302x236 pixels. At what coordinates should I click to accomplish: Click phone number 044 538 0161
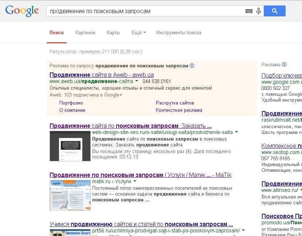157,81
